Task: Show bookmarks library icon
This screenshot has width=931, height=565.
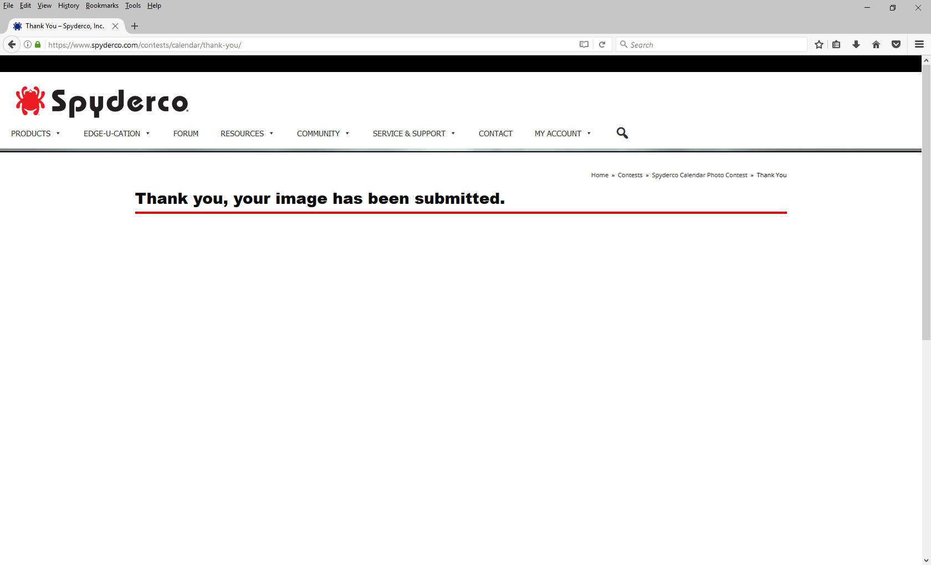Action: (x=836, y=44)
